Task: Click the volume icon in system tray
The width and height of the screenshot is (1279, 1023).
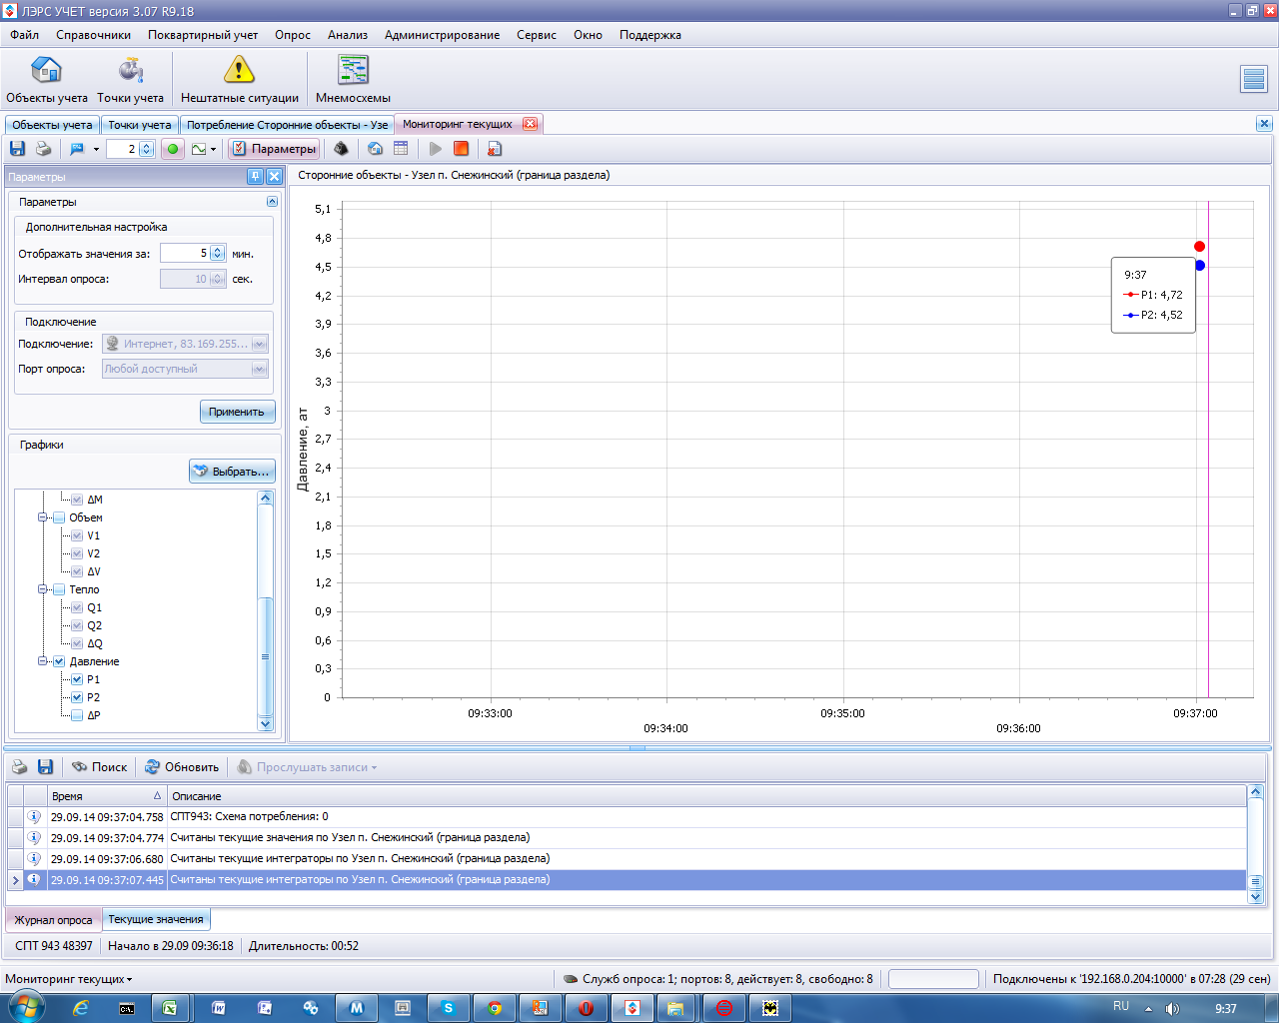Action: click(1172, 1008)
